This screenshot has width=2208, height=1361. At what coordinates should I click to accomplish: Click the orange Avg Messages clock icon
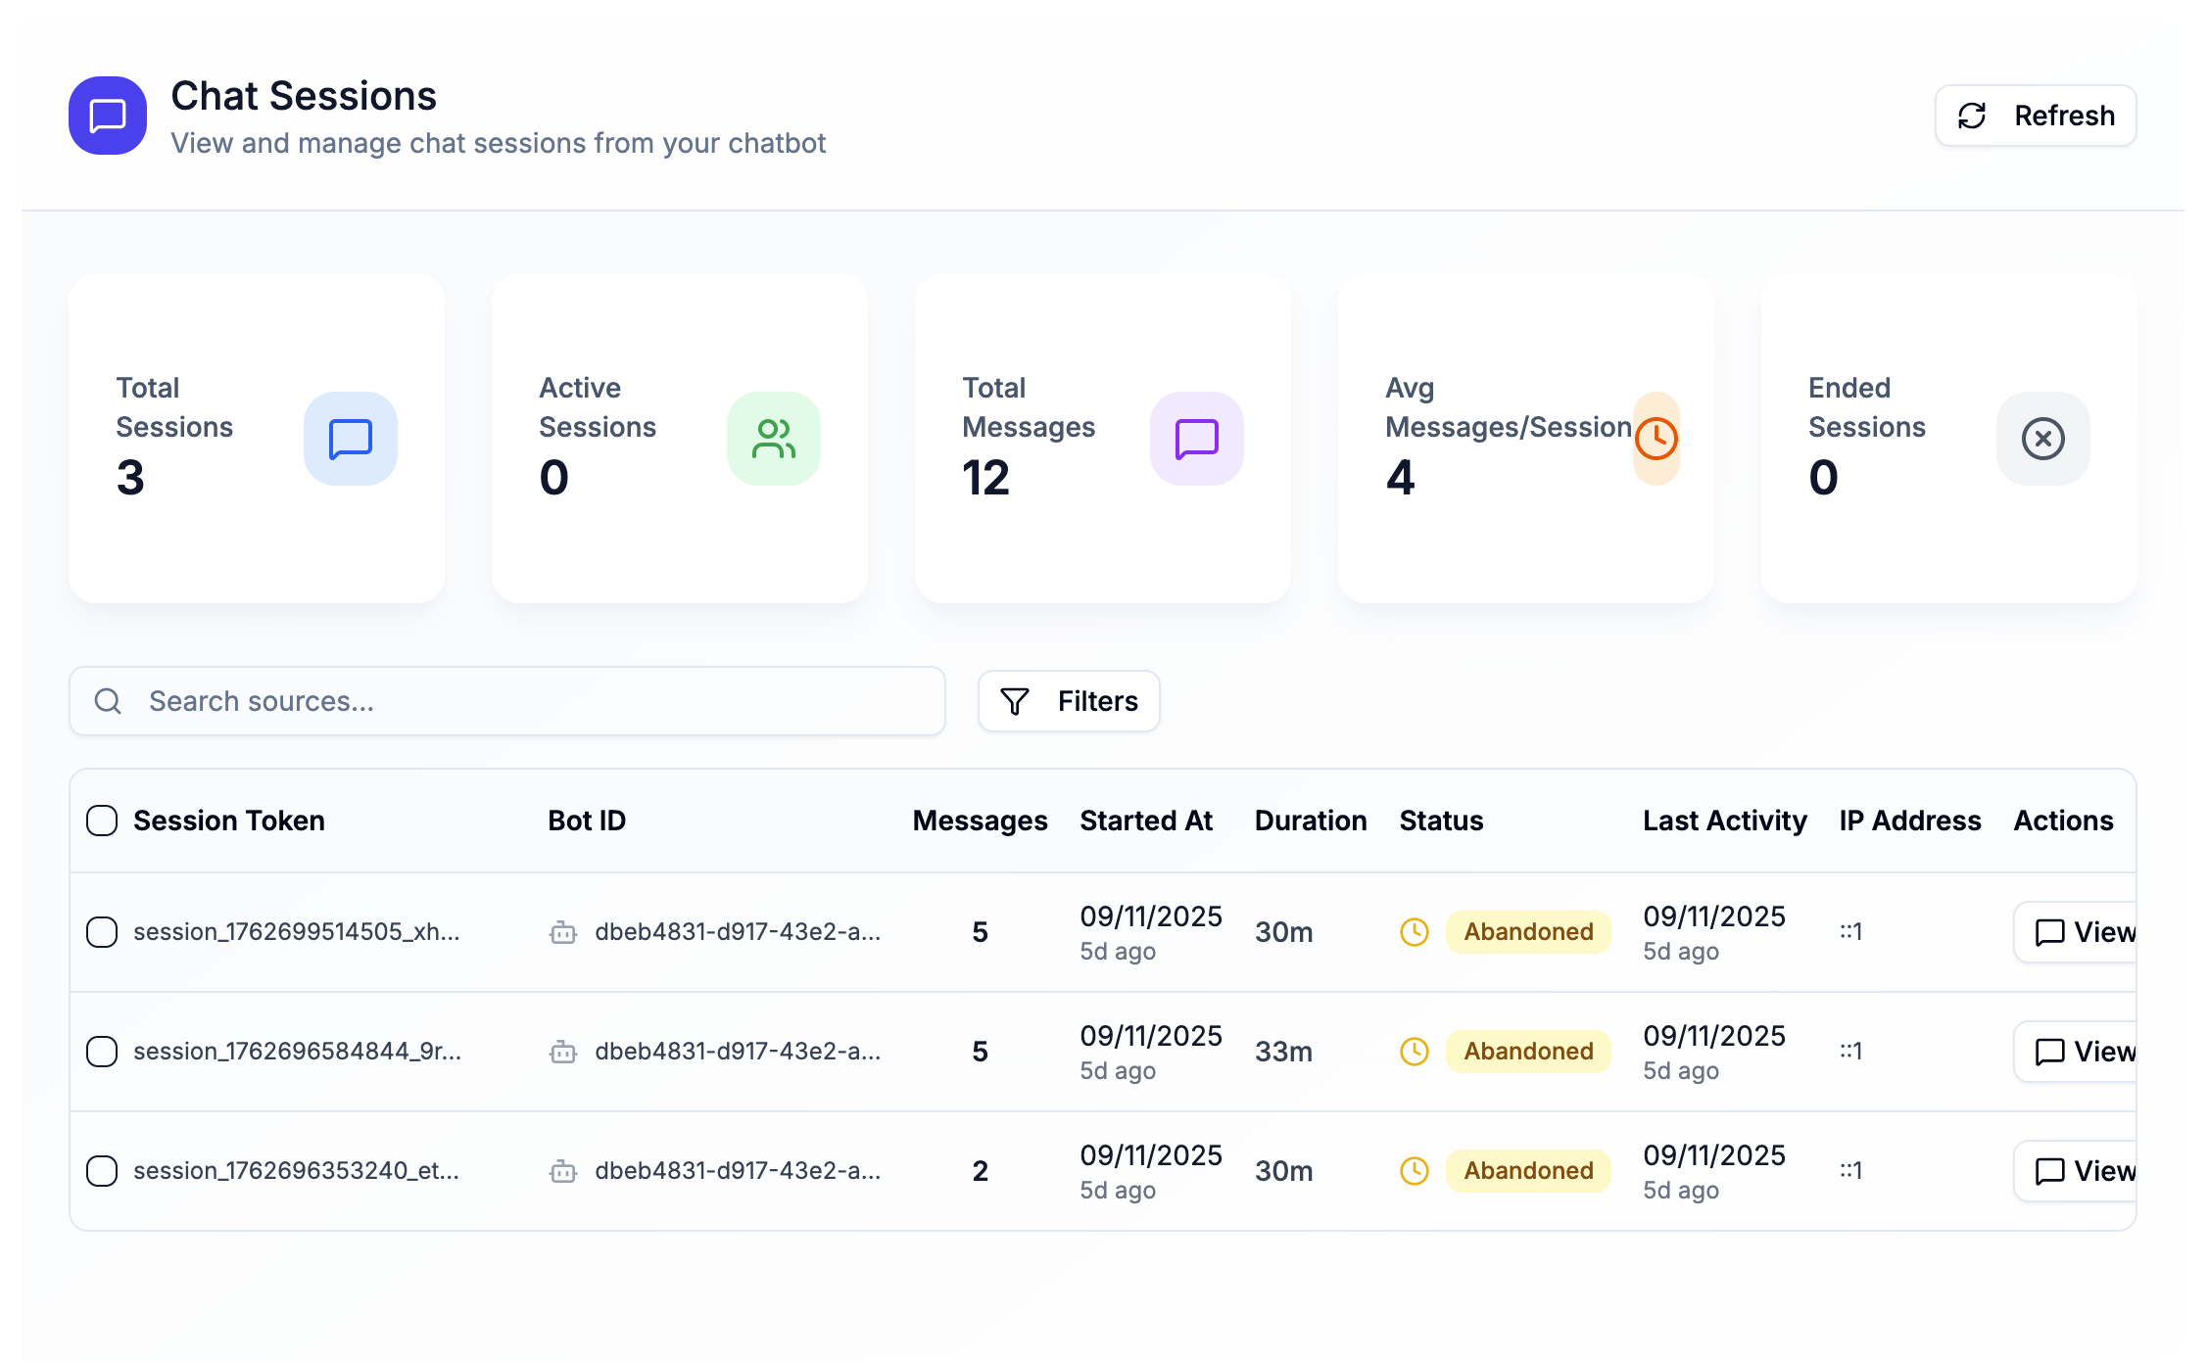[x=1656, y=439]
